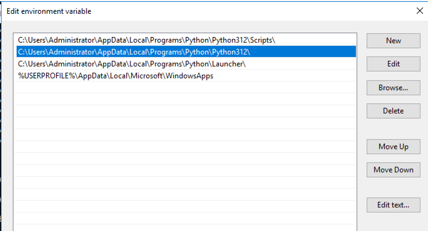Move the selected entry up
Image resolution: width=428 pixels, height=231 pixels.
393,147
